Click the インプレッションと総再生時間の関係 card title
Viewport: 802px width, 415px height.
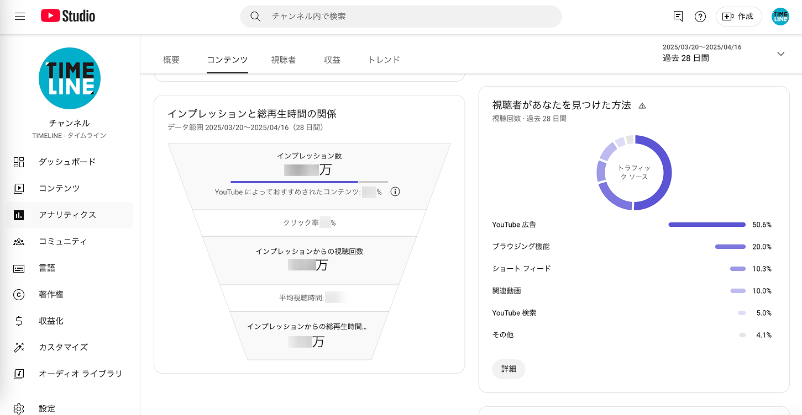(252, 114)
